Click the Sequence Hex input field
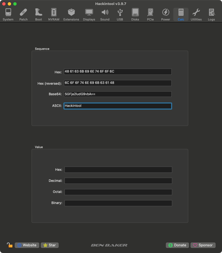This screenshot has height=253, width=222. point(118,72)
